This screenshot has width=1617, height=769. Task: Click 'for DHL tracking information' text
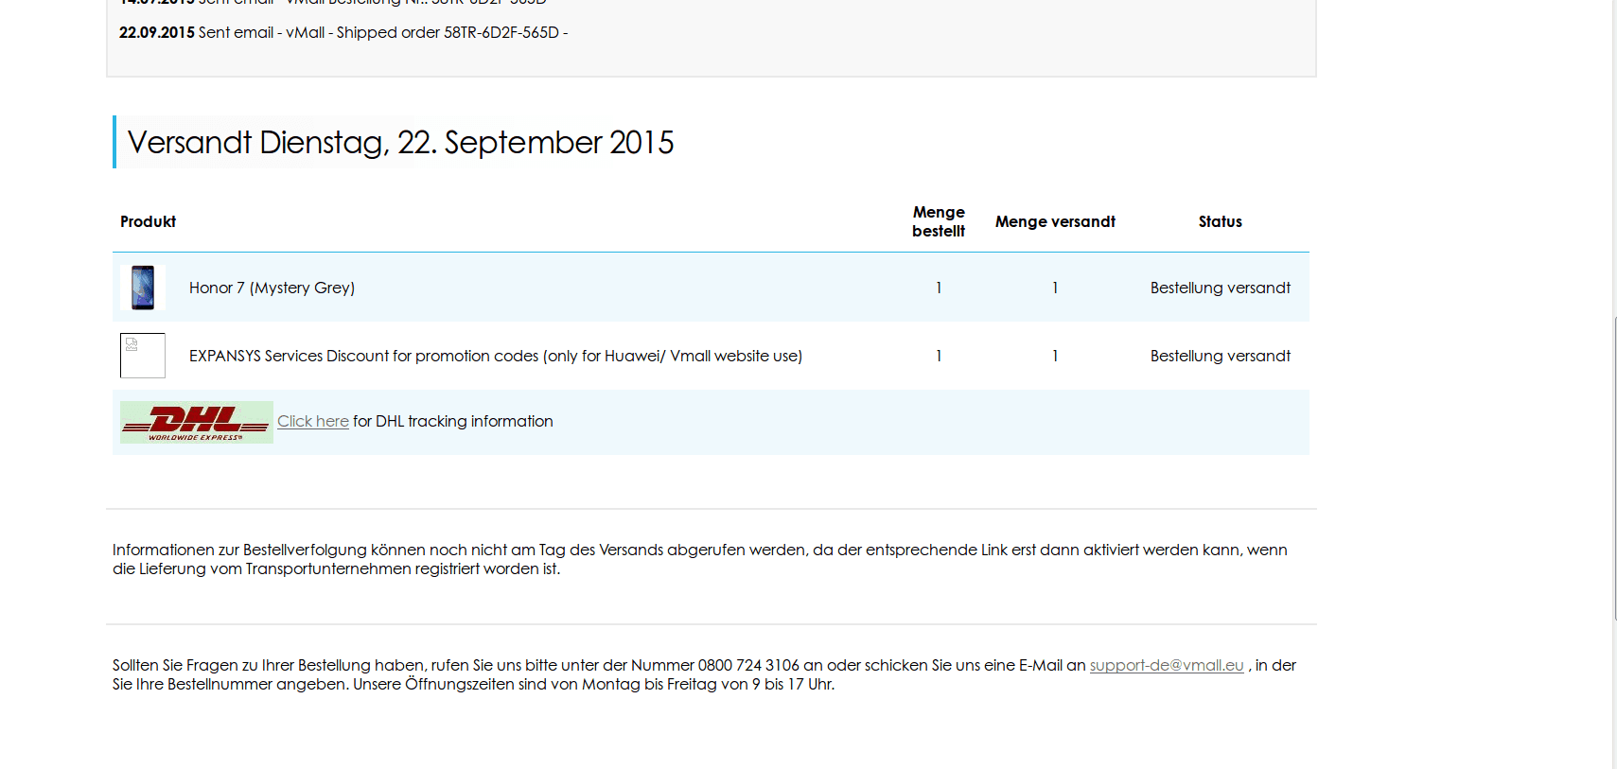(453, 421)
